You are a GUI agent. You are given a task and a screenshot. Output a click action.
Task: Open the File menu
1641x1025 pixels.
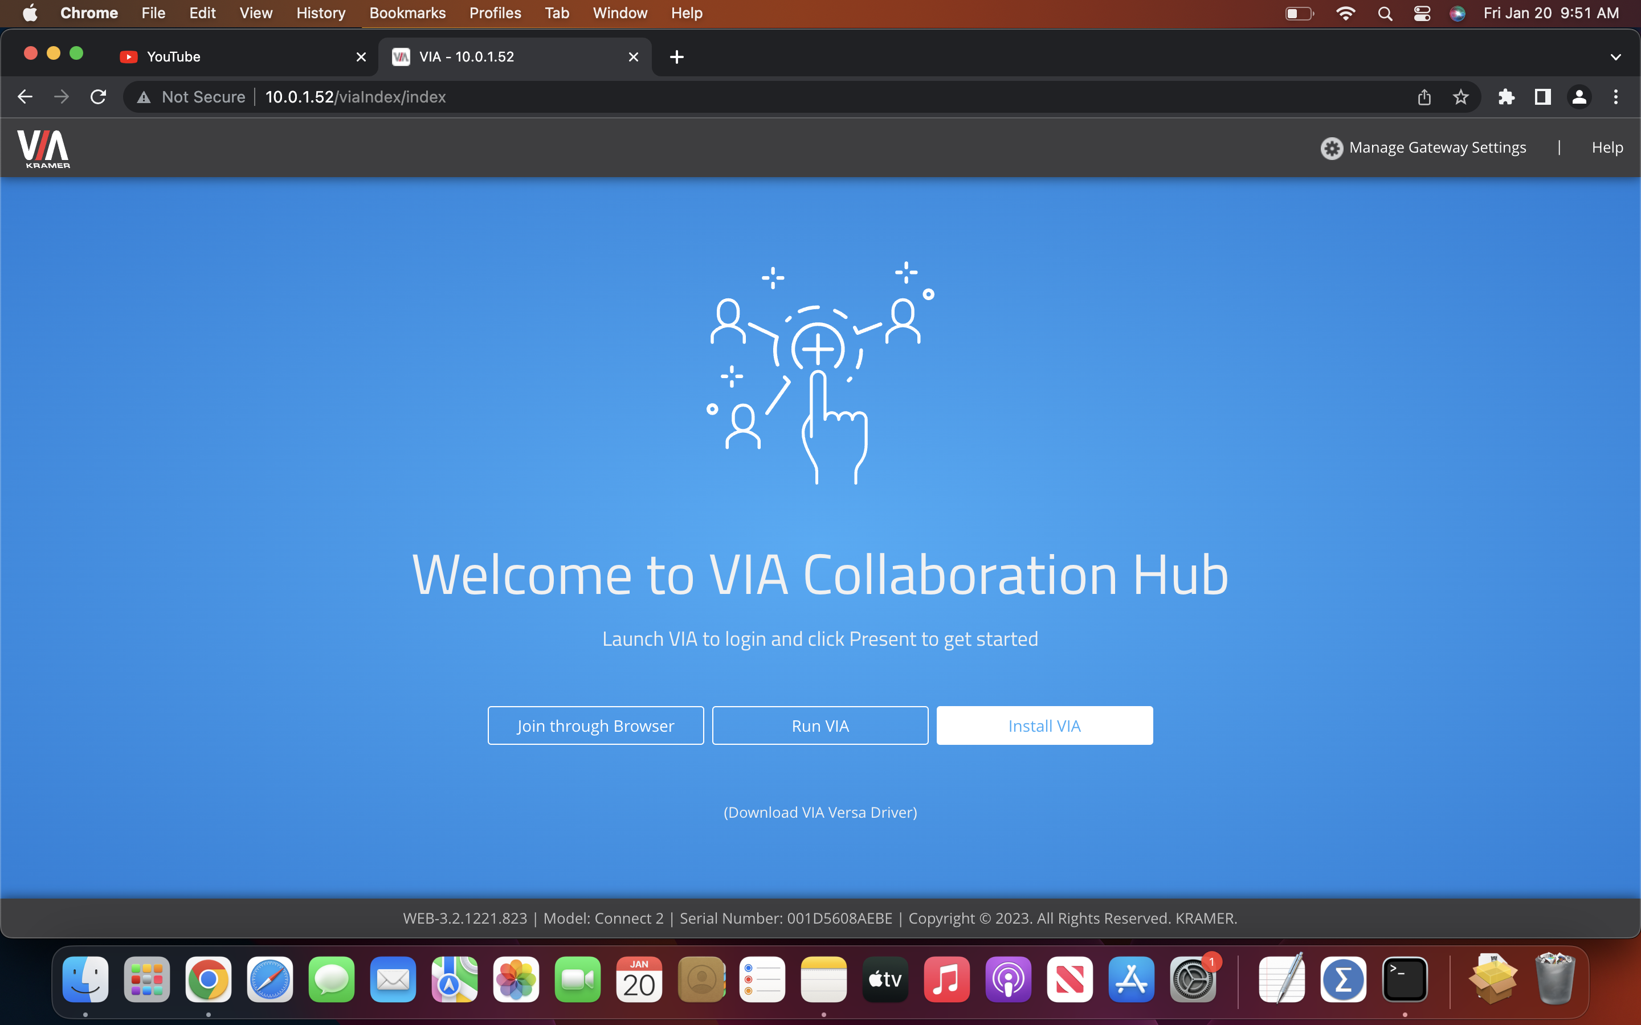[153, 13]
